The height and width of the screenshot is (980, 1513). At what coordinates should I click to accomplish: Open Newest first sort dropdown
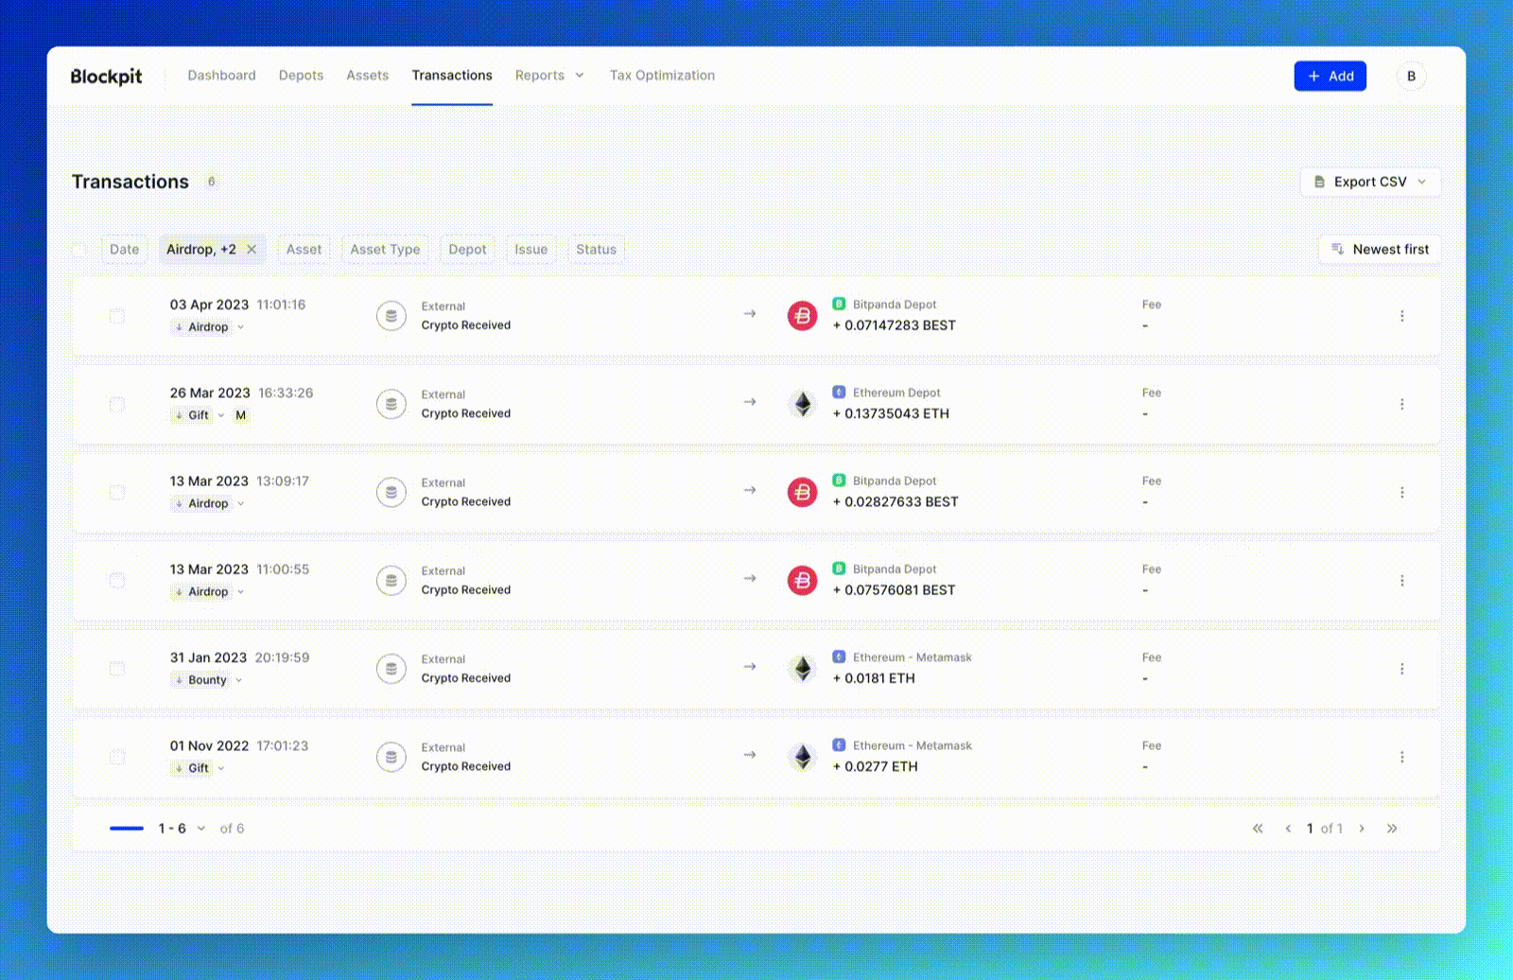pos(1380,250)
